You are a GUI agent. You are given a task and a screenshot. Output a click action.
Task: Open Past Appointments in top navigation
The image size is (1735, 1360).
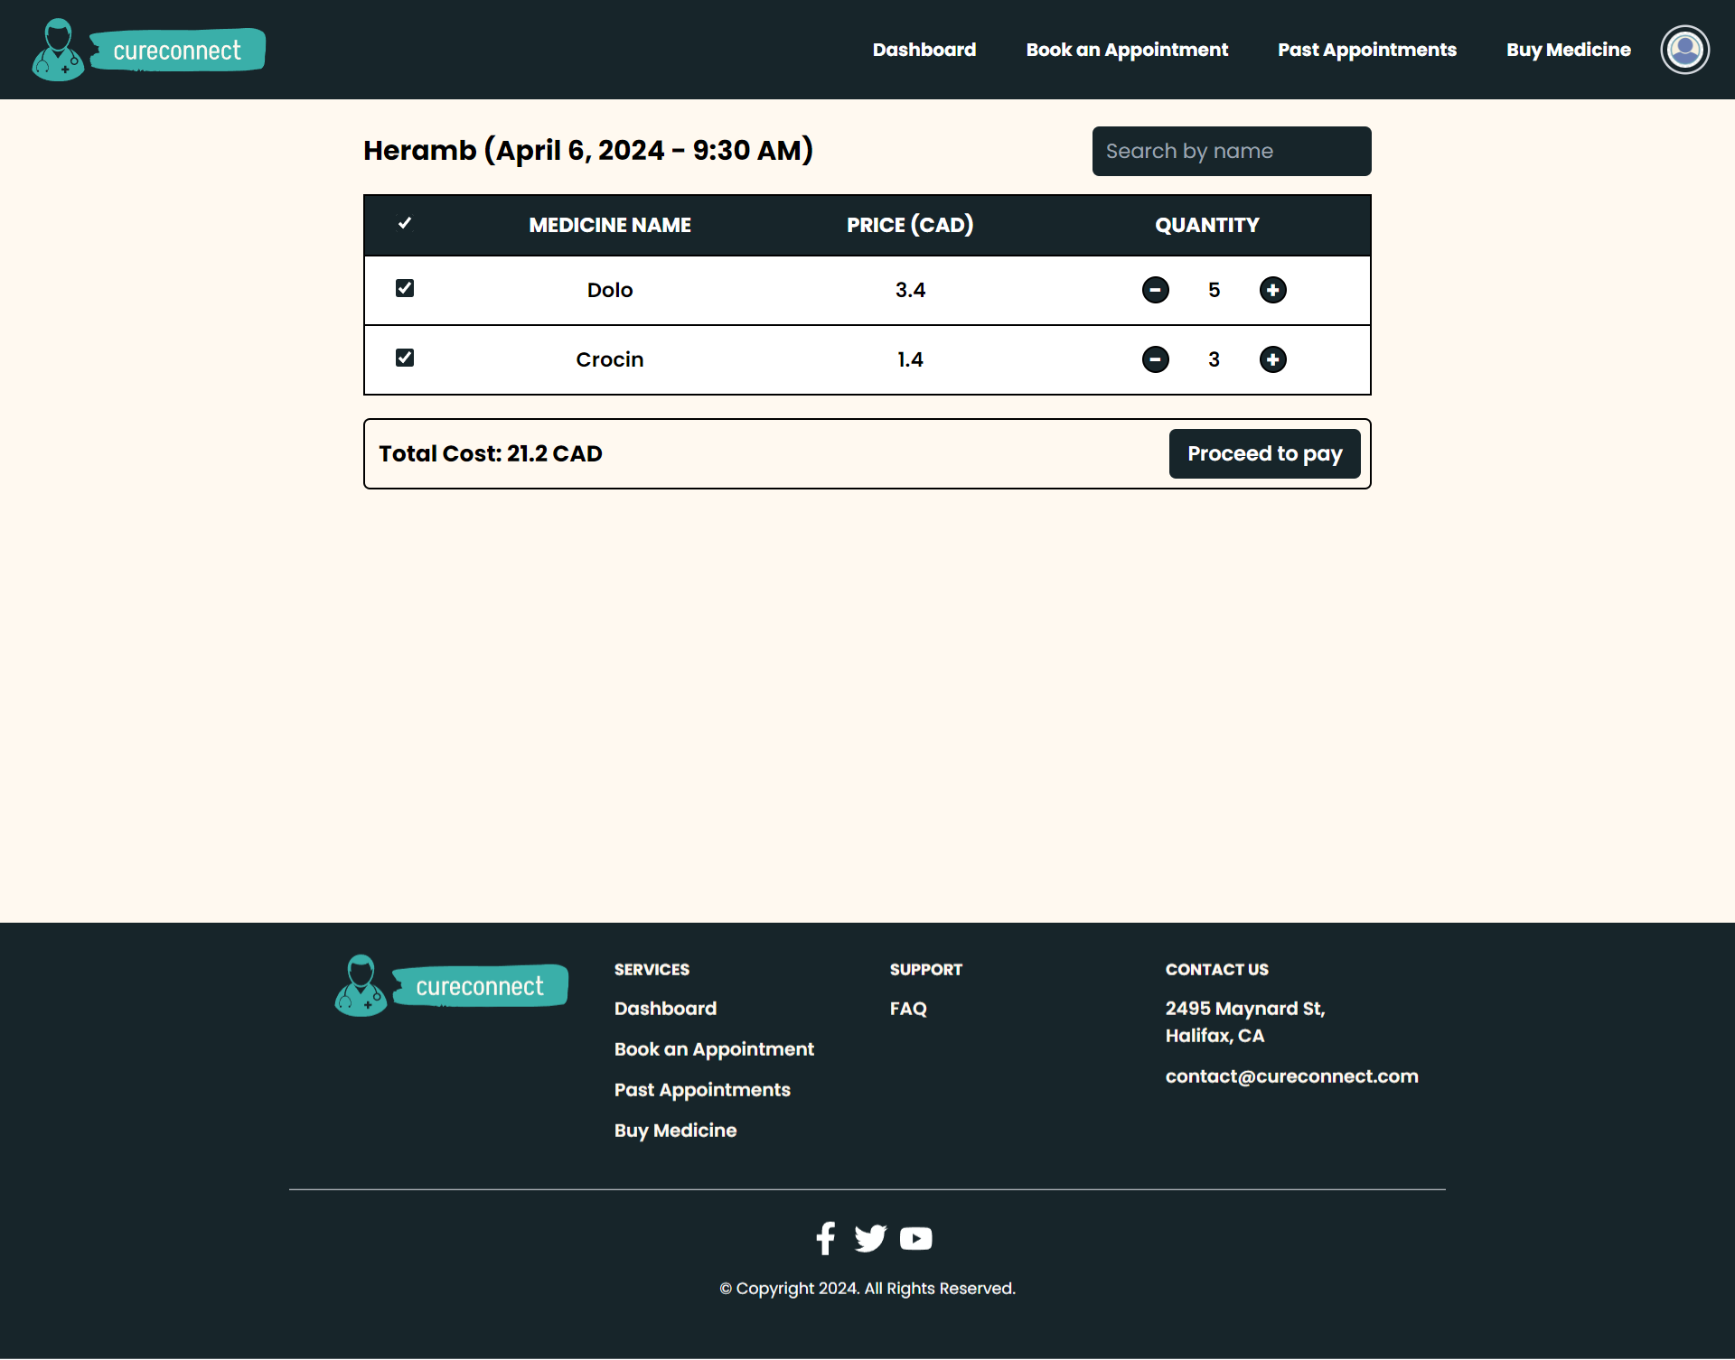(x=1366, y=50)
